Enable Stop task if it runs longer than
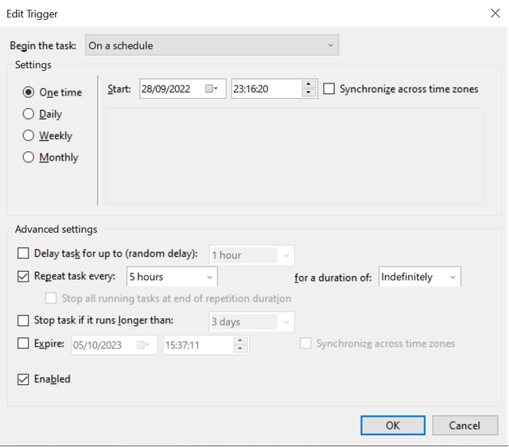This screenshot has width=509, height=447. [x=23, y=321]
